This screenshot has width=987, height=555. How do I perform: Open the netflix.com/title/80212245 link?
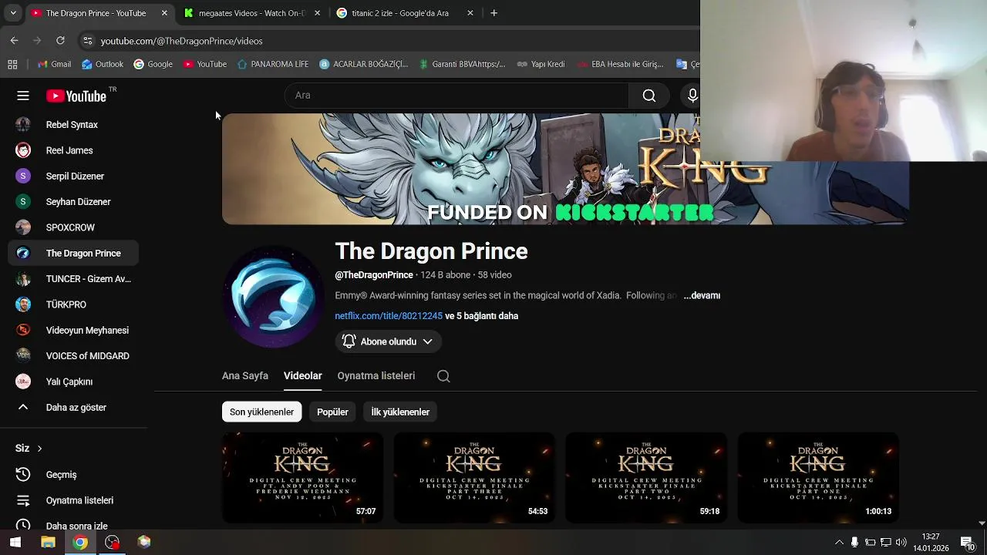point(389,316)
